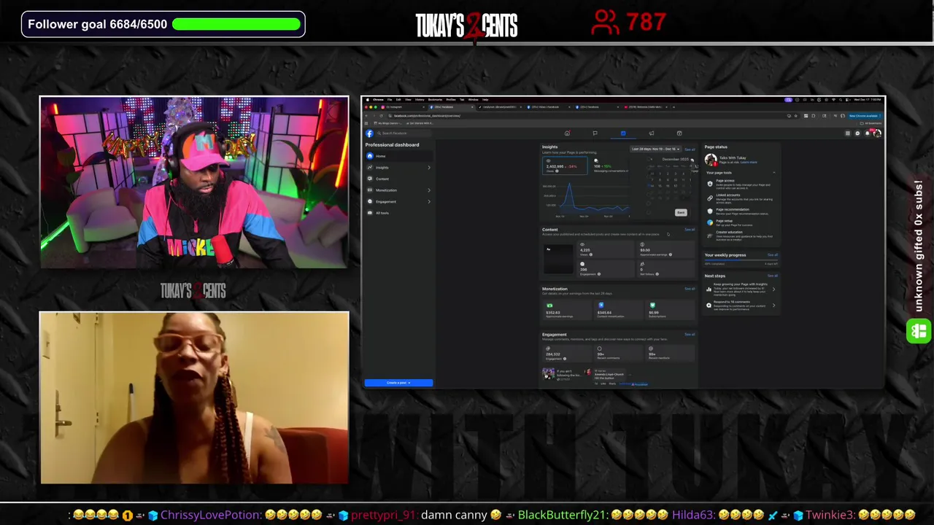
Task: Open the Ad Center megaphone icon
Action: (652, 133)
